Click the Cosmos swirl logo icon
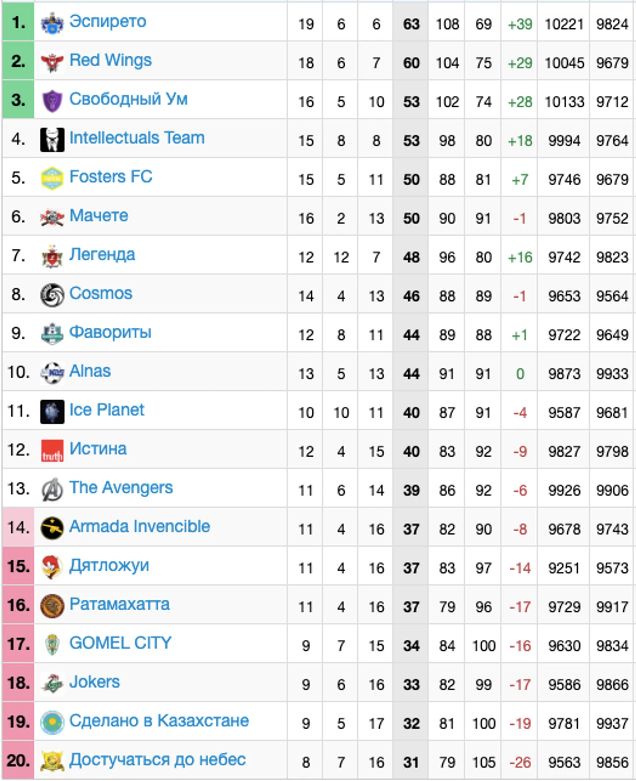Image resolution: width=636 pixels, height=781 pixels. click(52, 295)
